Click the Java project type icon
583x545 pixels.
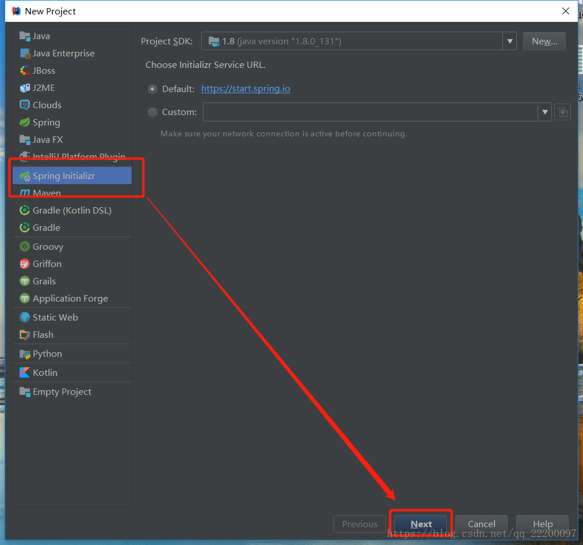pyautogui.click(x=25, y=36)
